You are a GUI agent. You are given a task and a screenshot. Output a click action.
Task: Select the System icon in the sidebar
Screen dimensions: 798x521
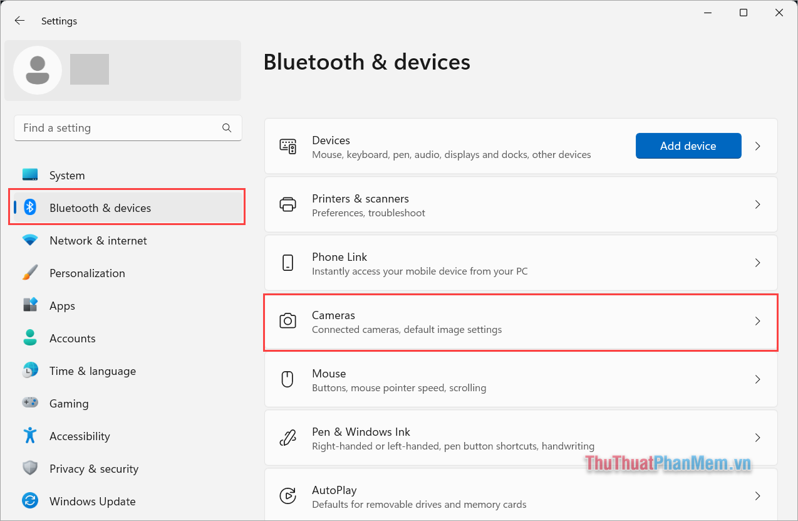point(29,175)
